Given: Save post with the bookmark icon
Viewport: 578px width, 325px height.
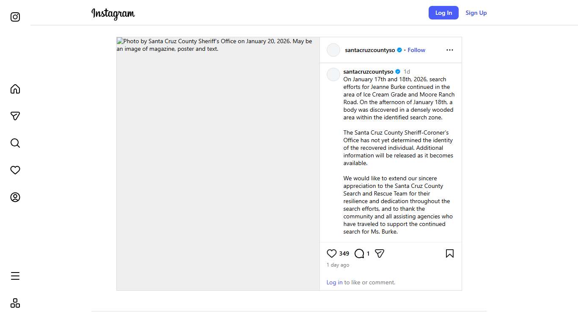Looking at the screenshot, I should click(x=450, y=253).
